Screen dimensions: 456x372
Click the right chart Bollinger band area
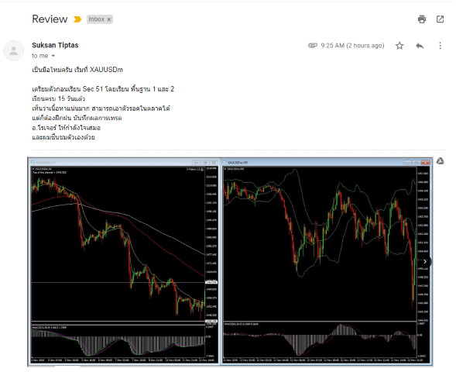320,244
